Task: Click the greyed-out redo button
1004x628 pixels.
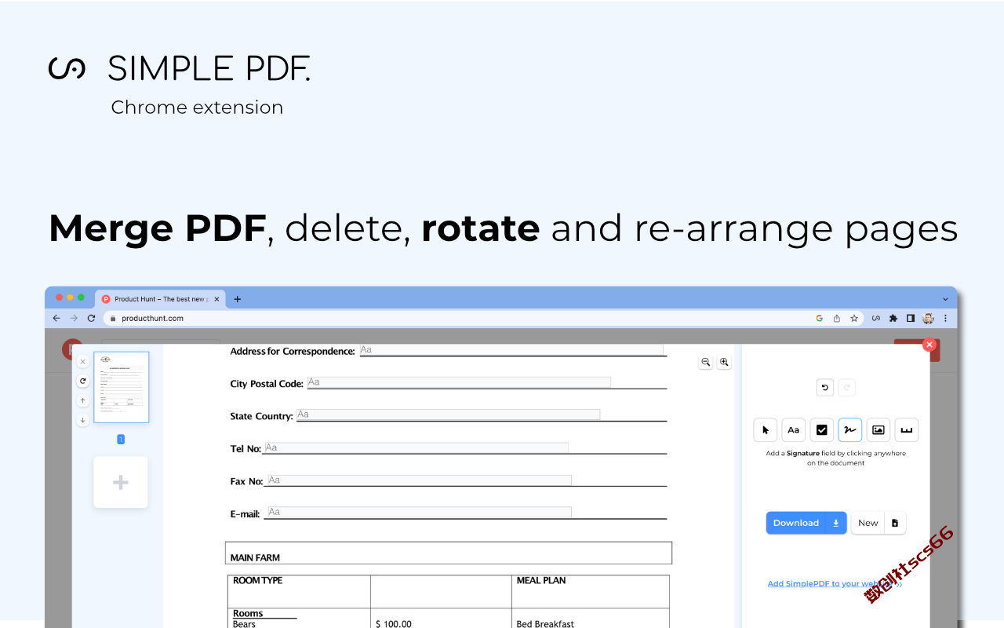Action: coord(846,387)
